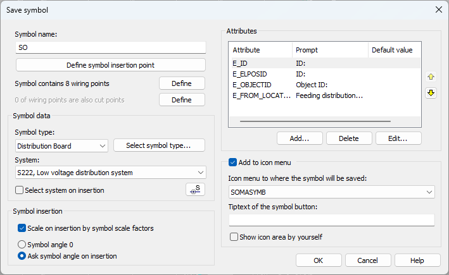Click Select symbol type... button
Viewport: 449px width, 275px height.
click(159, 145)
